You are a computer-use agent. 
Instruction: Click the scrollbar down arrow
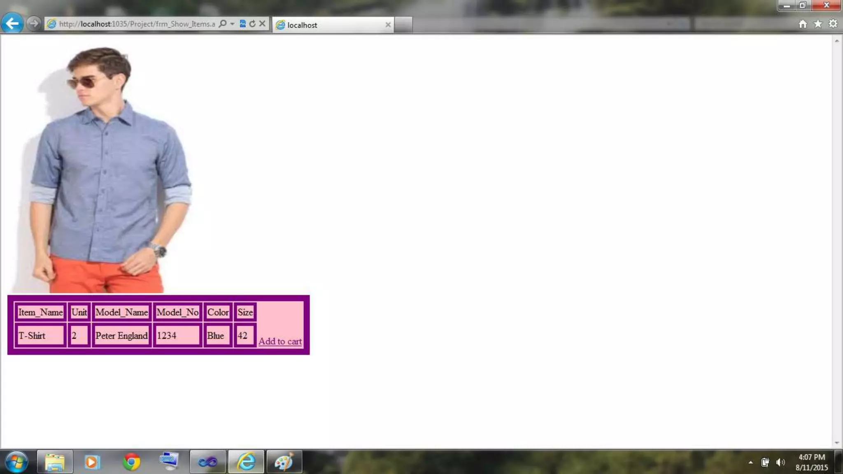point(837,443)
